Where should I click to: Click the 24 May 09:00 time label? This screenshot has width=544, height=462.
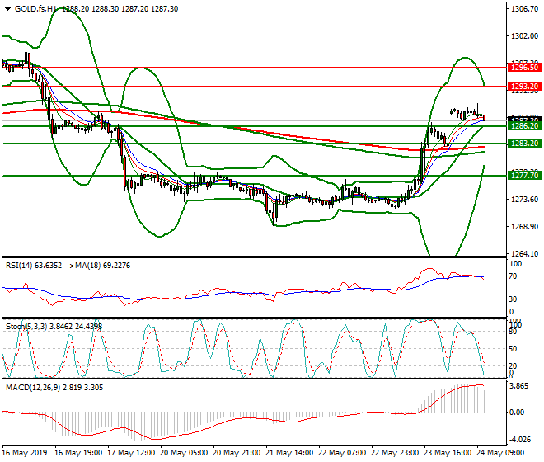coord(500,453)
